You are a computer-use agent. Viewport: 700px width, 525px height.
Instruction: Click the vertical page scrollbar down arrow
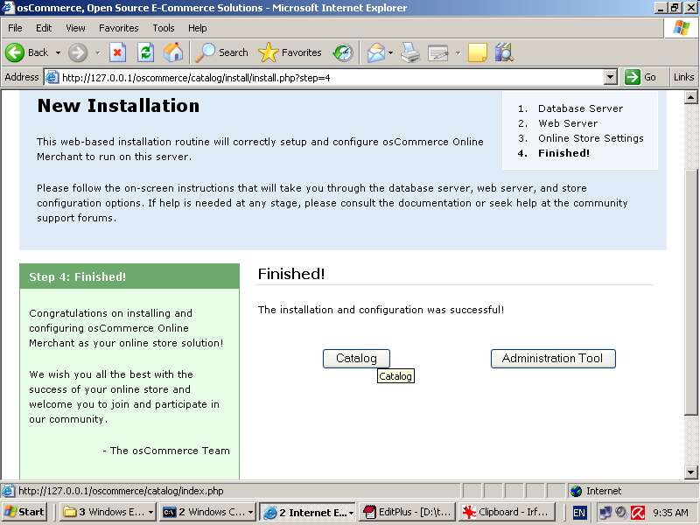click(x=692, y=473)
